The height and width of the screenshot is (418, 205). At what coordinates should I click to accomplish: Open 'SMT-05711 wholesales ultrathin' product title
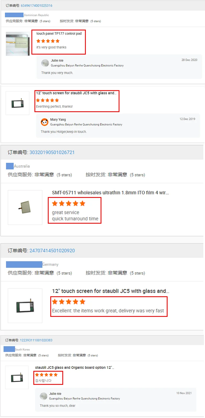[x=110, y=193]
